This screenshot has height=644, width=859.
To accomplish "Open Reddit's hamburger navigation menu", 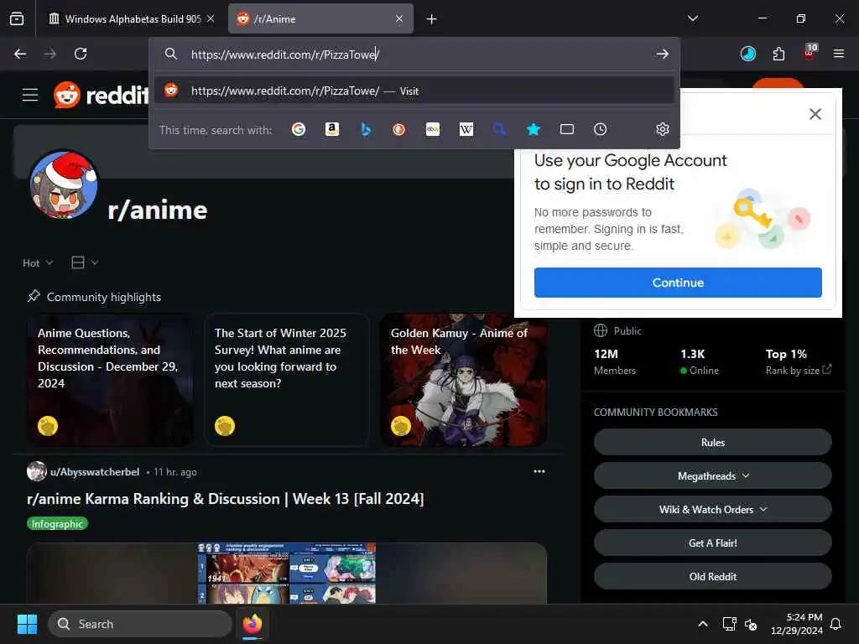I will point(30,95).
